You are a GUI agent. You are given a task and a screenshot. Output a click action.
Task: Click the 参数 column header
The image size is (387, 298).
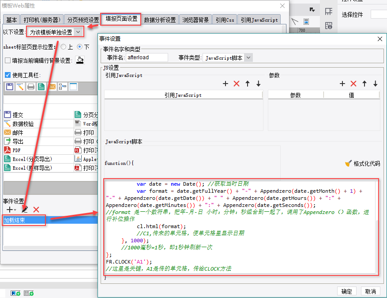pos(296,95)
